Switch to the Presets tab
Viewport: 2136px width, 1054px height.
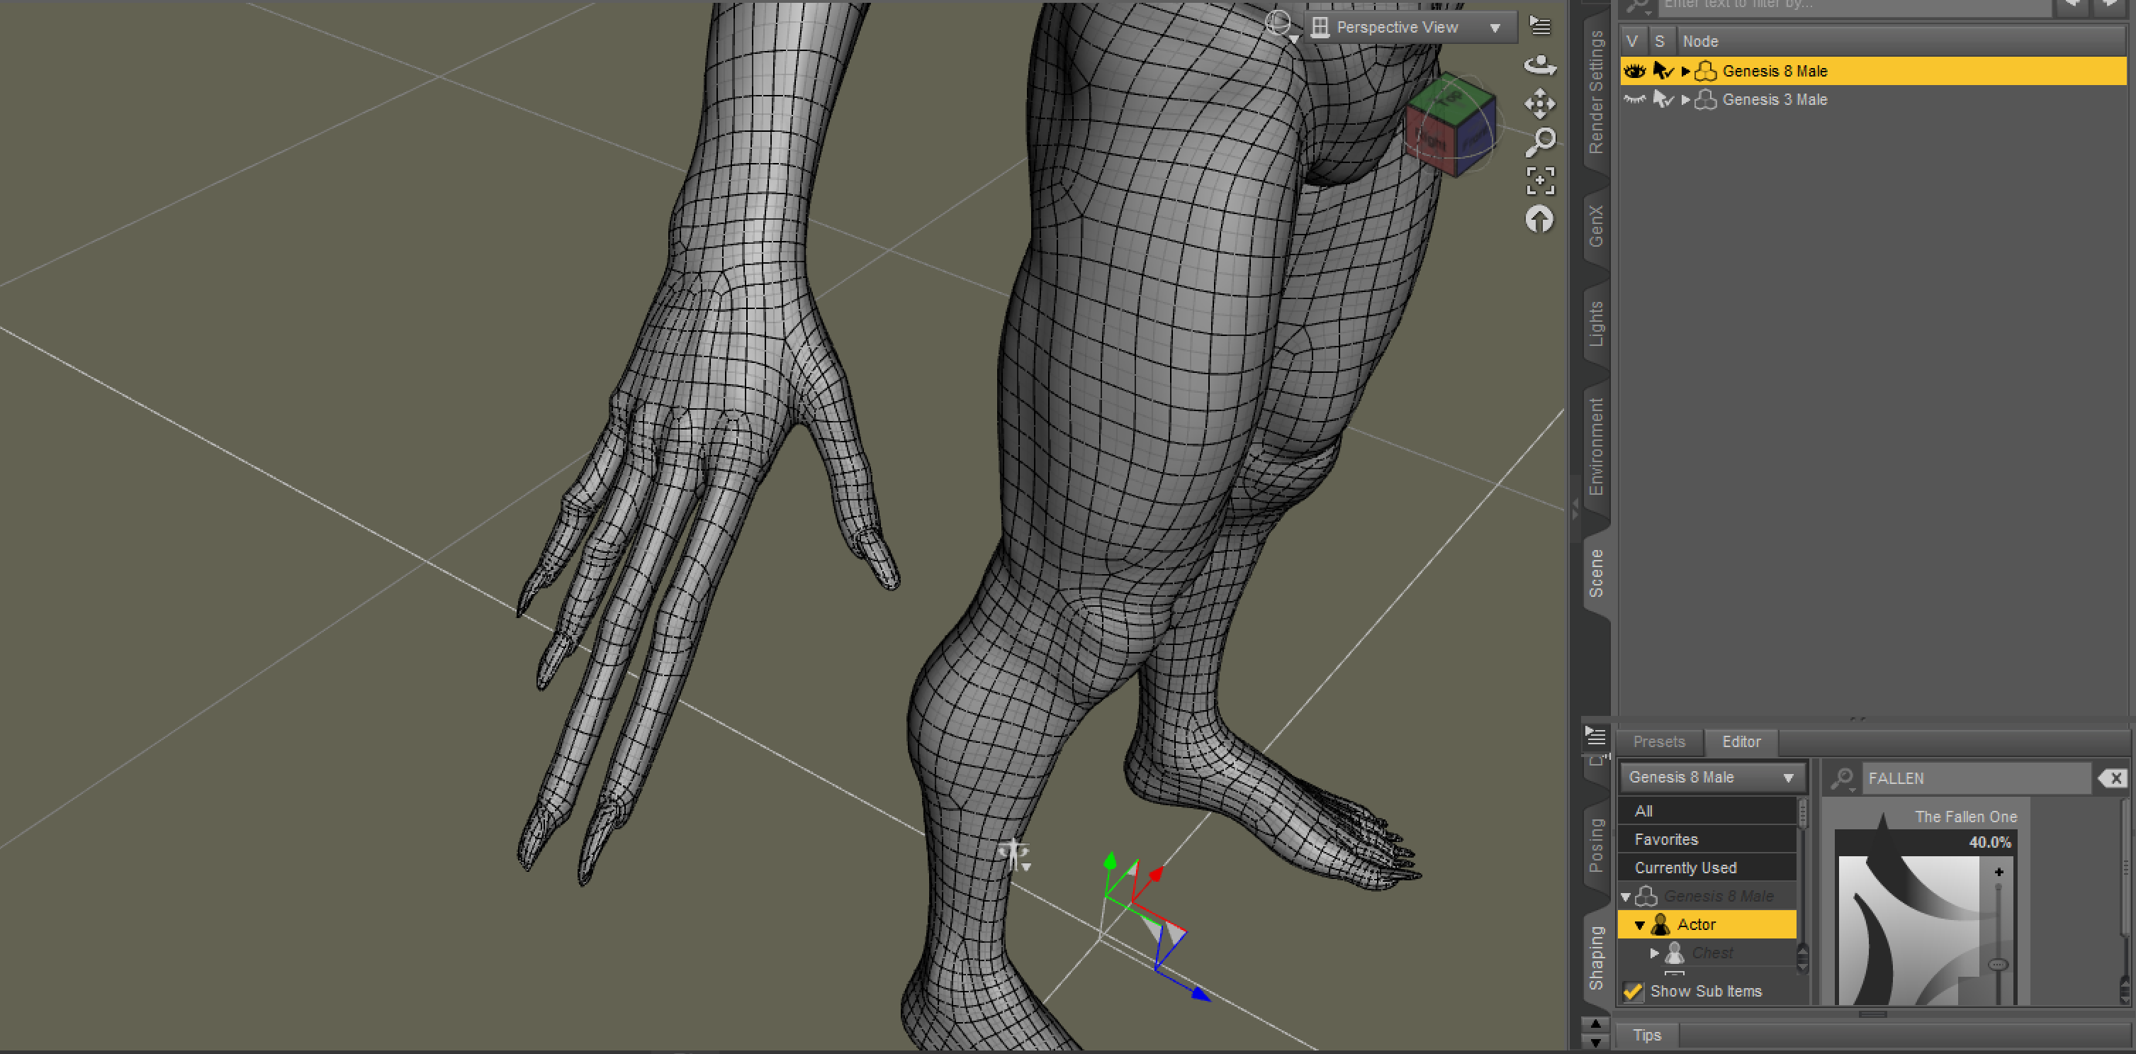click(x=1658, y=741)
